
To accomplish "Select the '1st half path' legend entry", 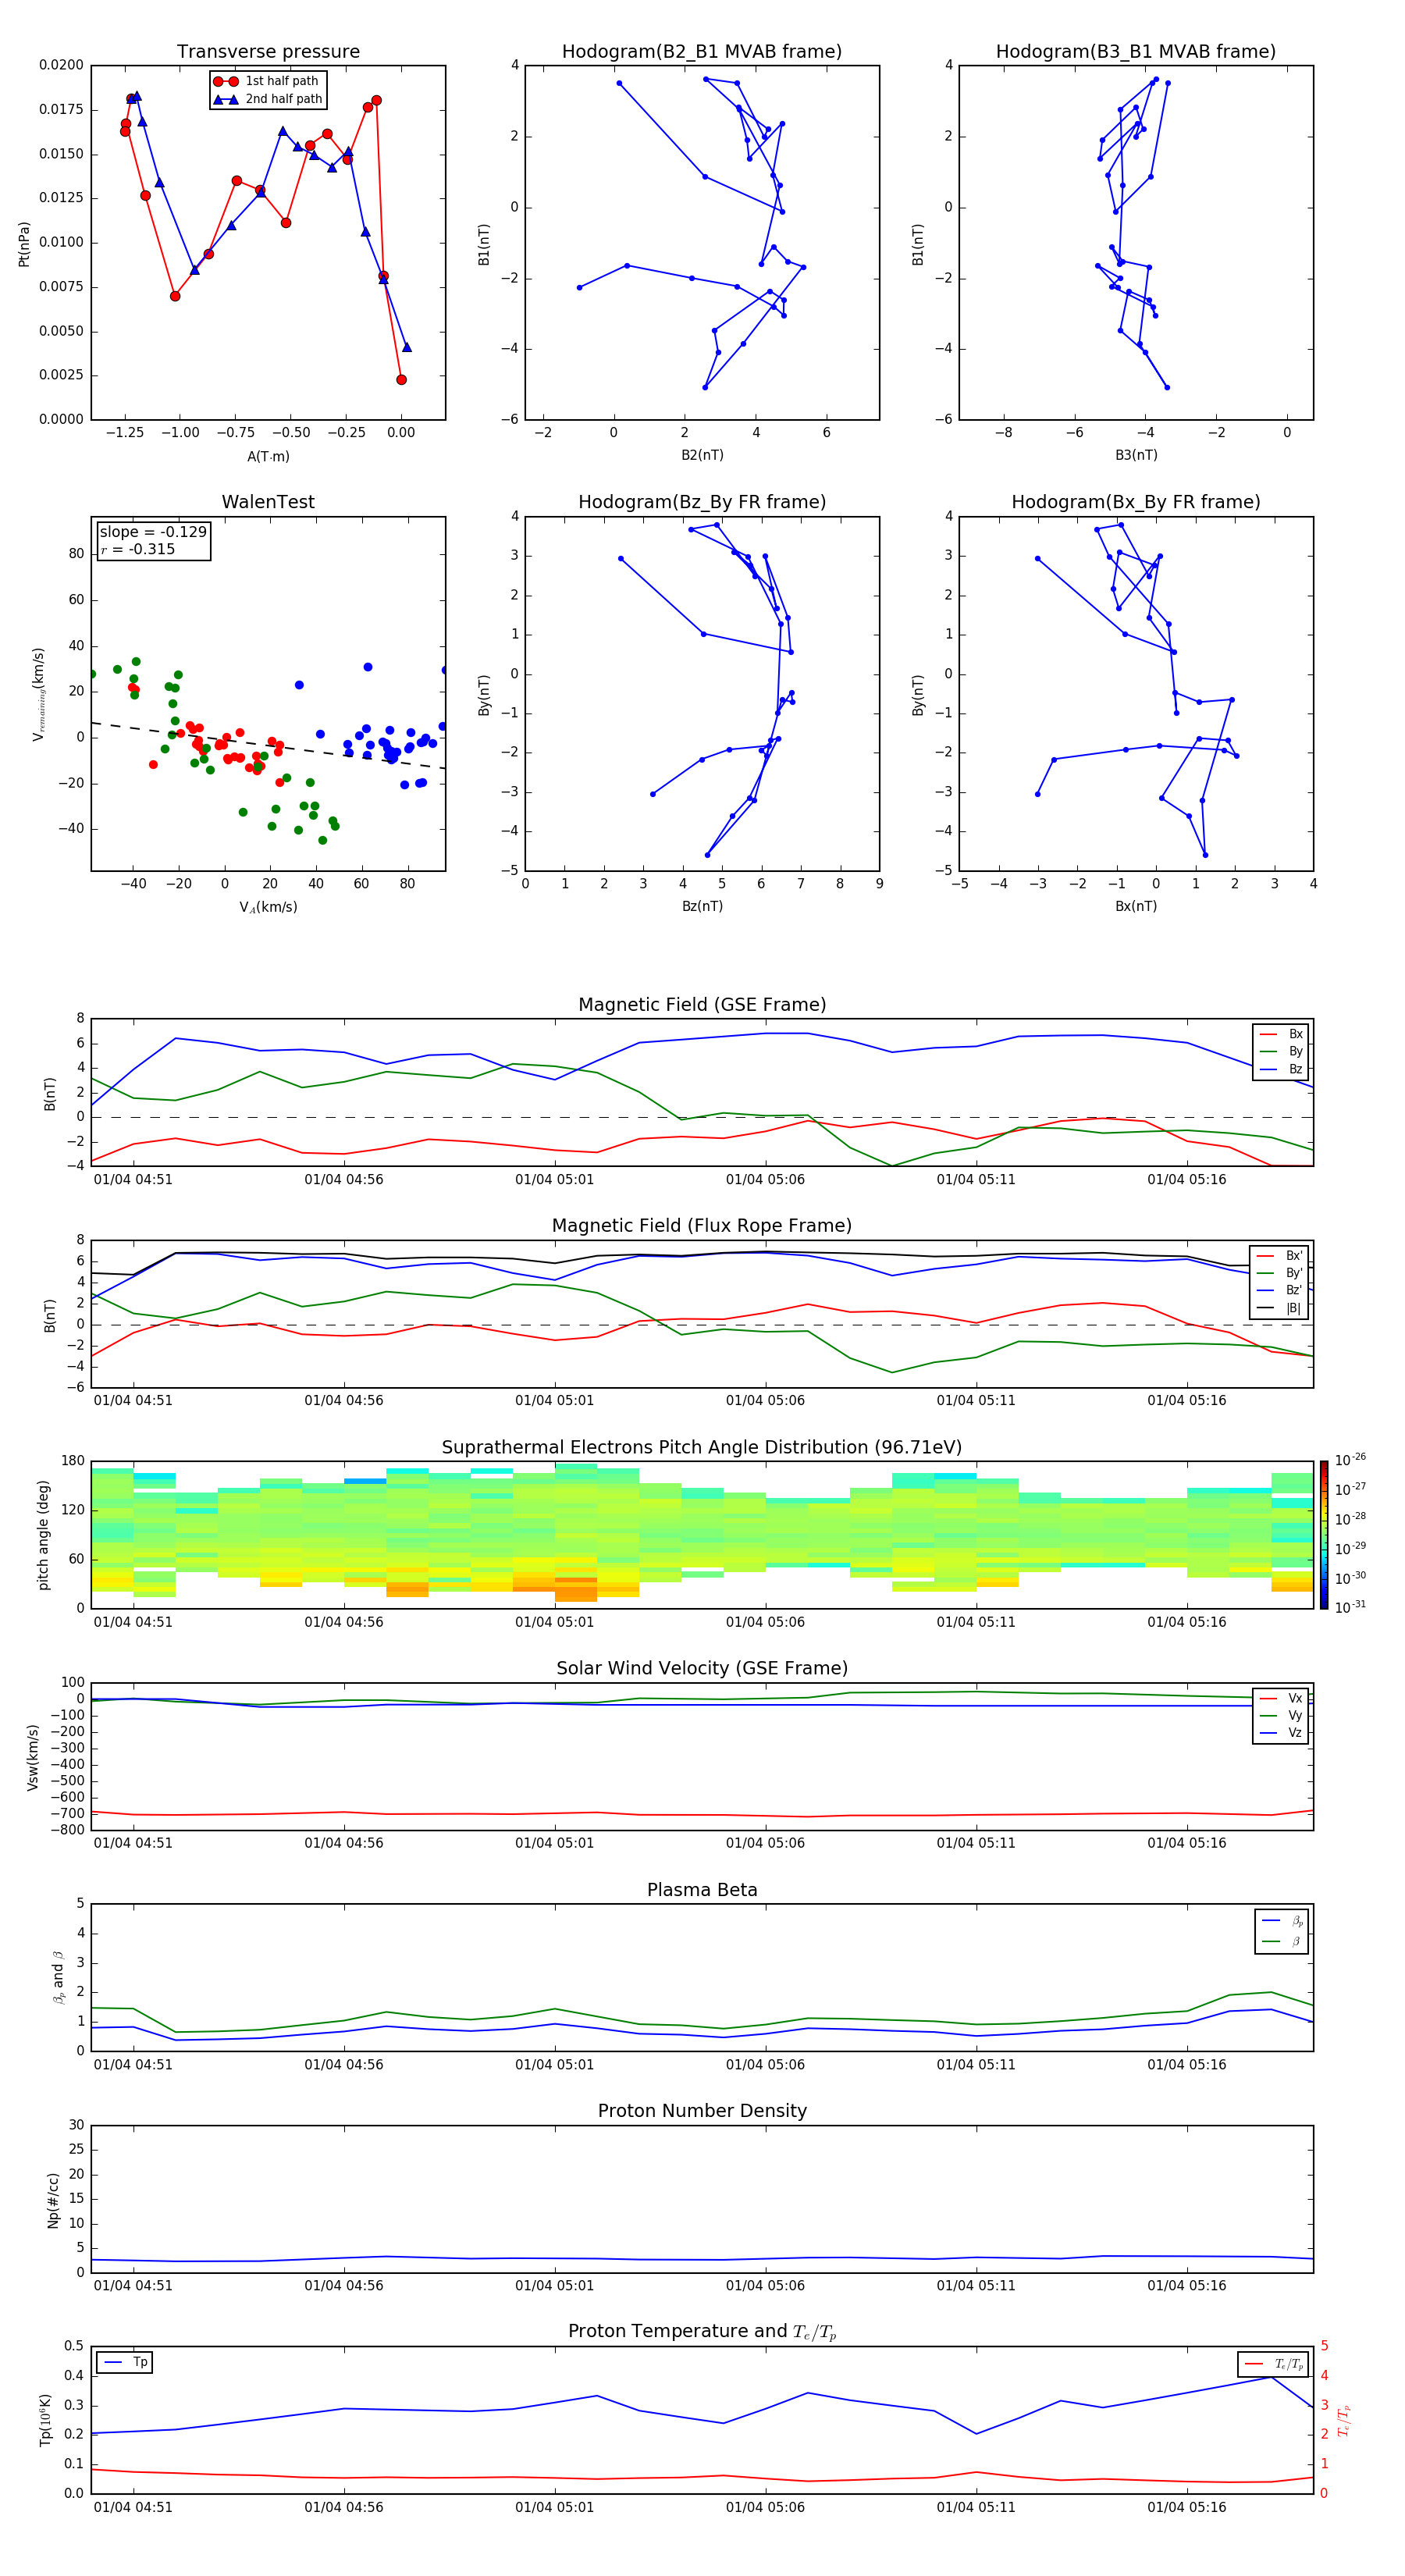I will tap(266, 81).
